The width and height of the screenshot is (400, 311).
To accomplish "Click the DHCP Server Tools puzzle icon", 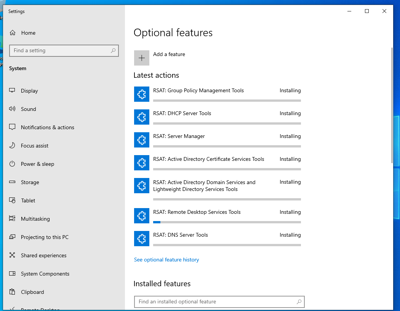I will 142,117.
